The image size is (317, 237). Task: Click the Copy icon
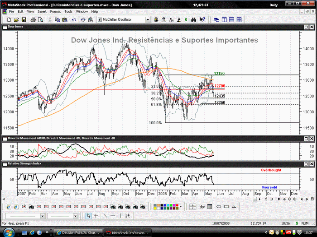[58, 20]
